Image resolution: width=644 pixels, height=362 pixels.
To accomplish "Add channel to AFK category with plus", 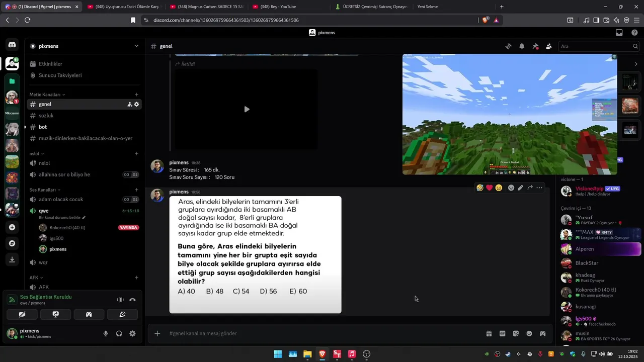I will pyautogui.click(x=136, y=278).
